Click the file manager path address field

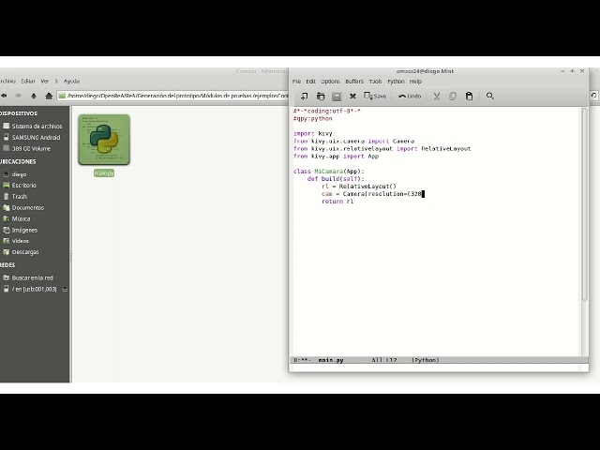(x=172, y=96)
